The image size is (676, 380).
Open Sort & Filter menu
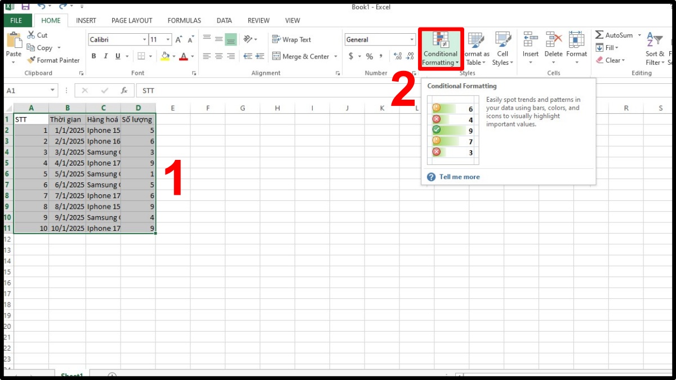[x=655, y=48]
